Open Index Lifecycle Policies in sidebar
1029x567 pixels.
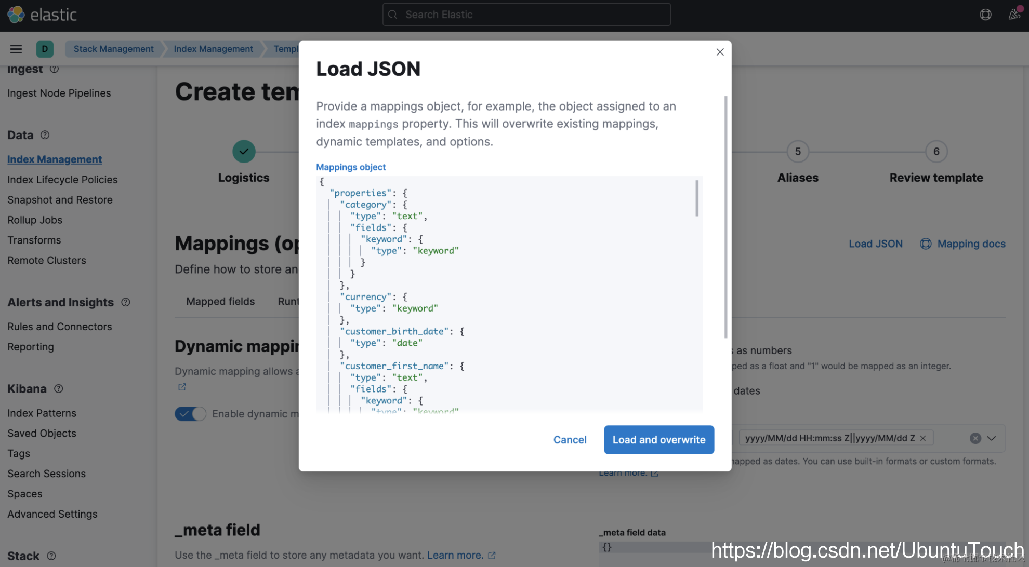pos(62,180)
